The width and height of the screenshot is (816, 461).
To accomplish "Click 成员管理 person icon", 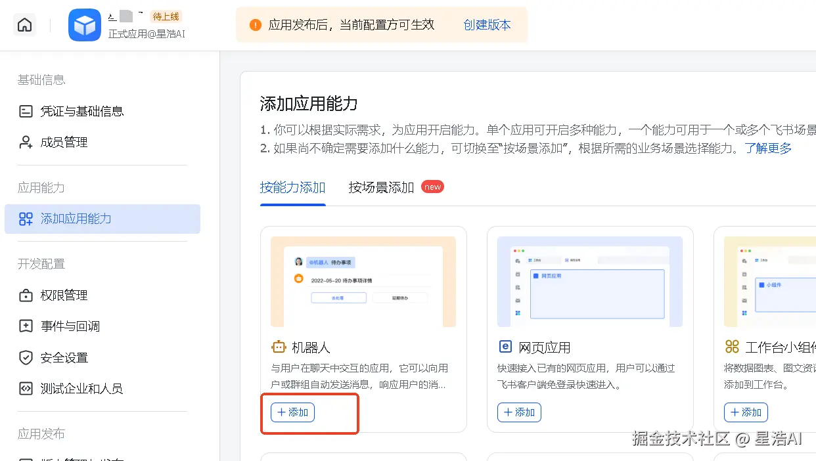I will click(26, 142).
